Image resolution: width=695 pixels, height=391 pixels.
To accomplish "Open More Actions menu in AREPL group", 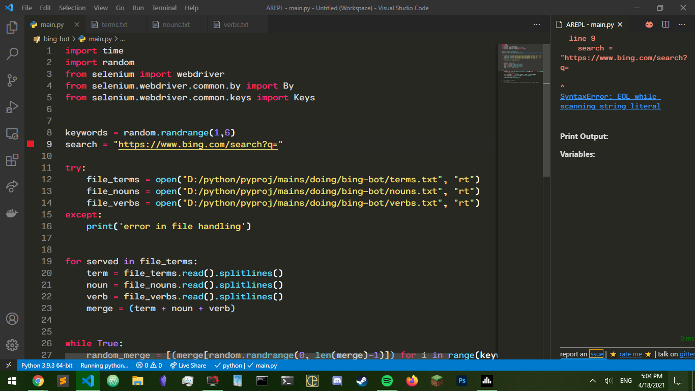I will click(x=682, y=24).
